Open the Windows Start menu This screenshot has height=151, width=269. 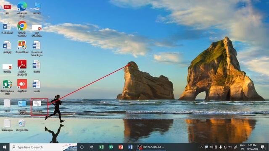(5, 147)
